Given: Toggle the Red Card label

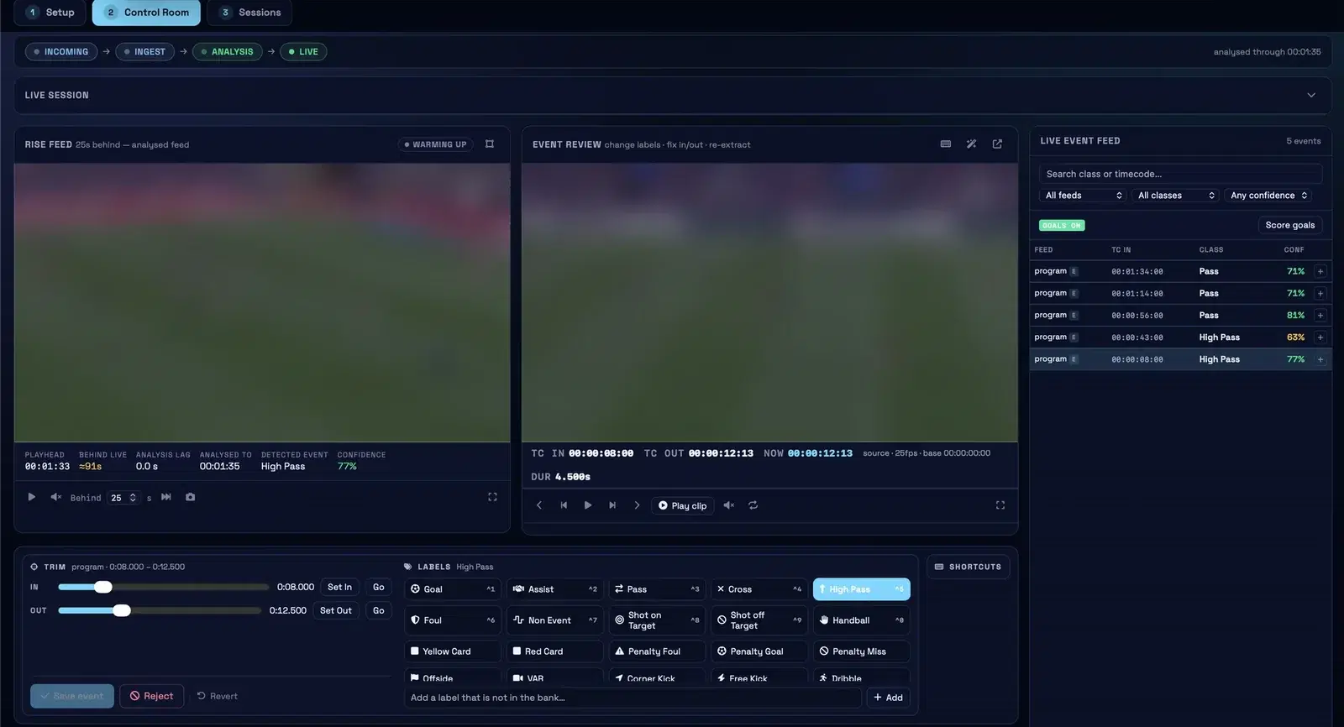Looking at the screenshot, I should tap(555, 651).
